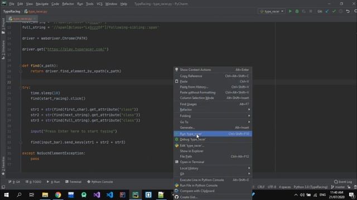The height and width of the screenshot is (200, 357).
Task: Open the Tools menu
Action: click(89, 4)
